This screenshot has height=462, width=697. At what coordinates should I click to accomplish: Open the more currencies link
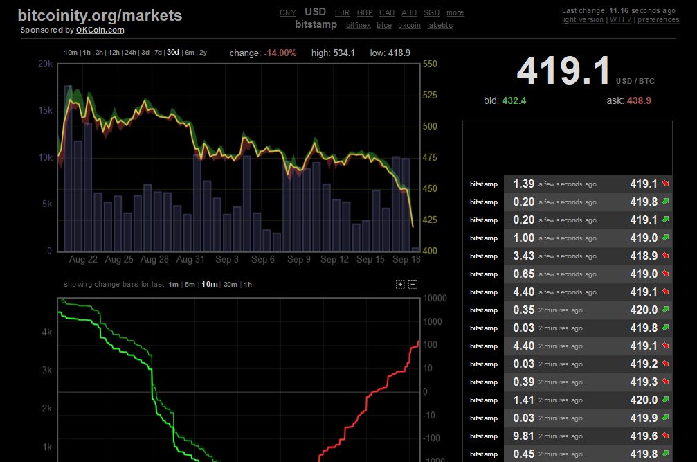pyautogui.click(x=455, y=13)
